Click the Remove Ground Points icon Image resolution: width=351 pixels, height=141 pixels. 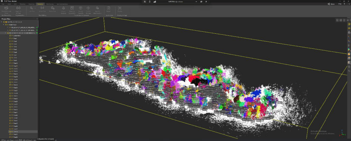click(x=6, y=8)
